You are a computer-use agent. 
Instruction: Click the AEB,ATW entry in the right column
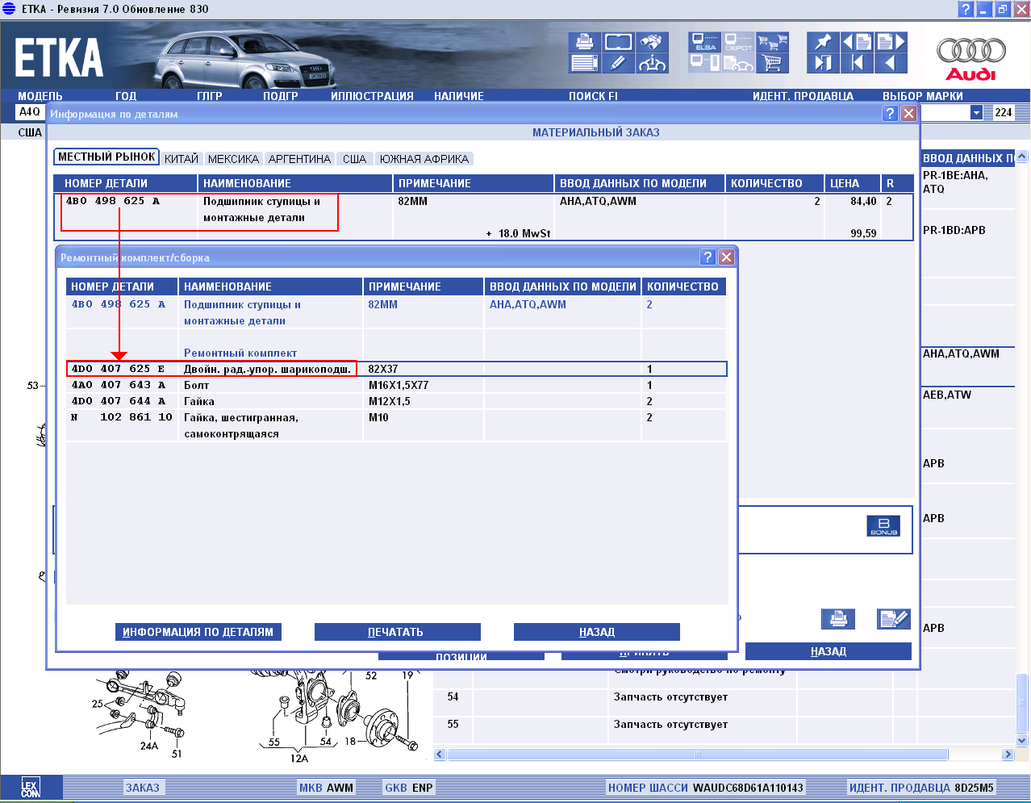(x=947, y=395)
